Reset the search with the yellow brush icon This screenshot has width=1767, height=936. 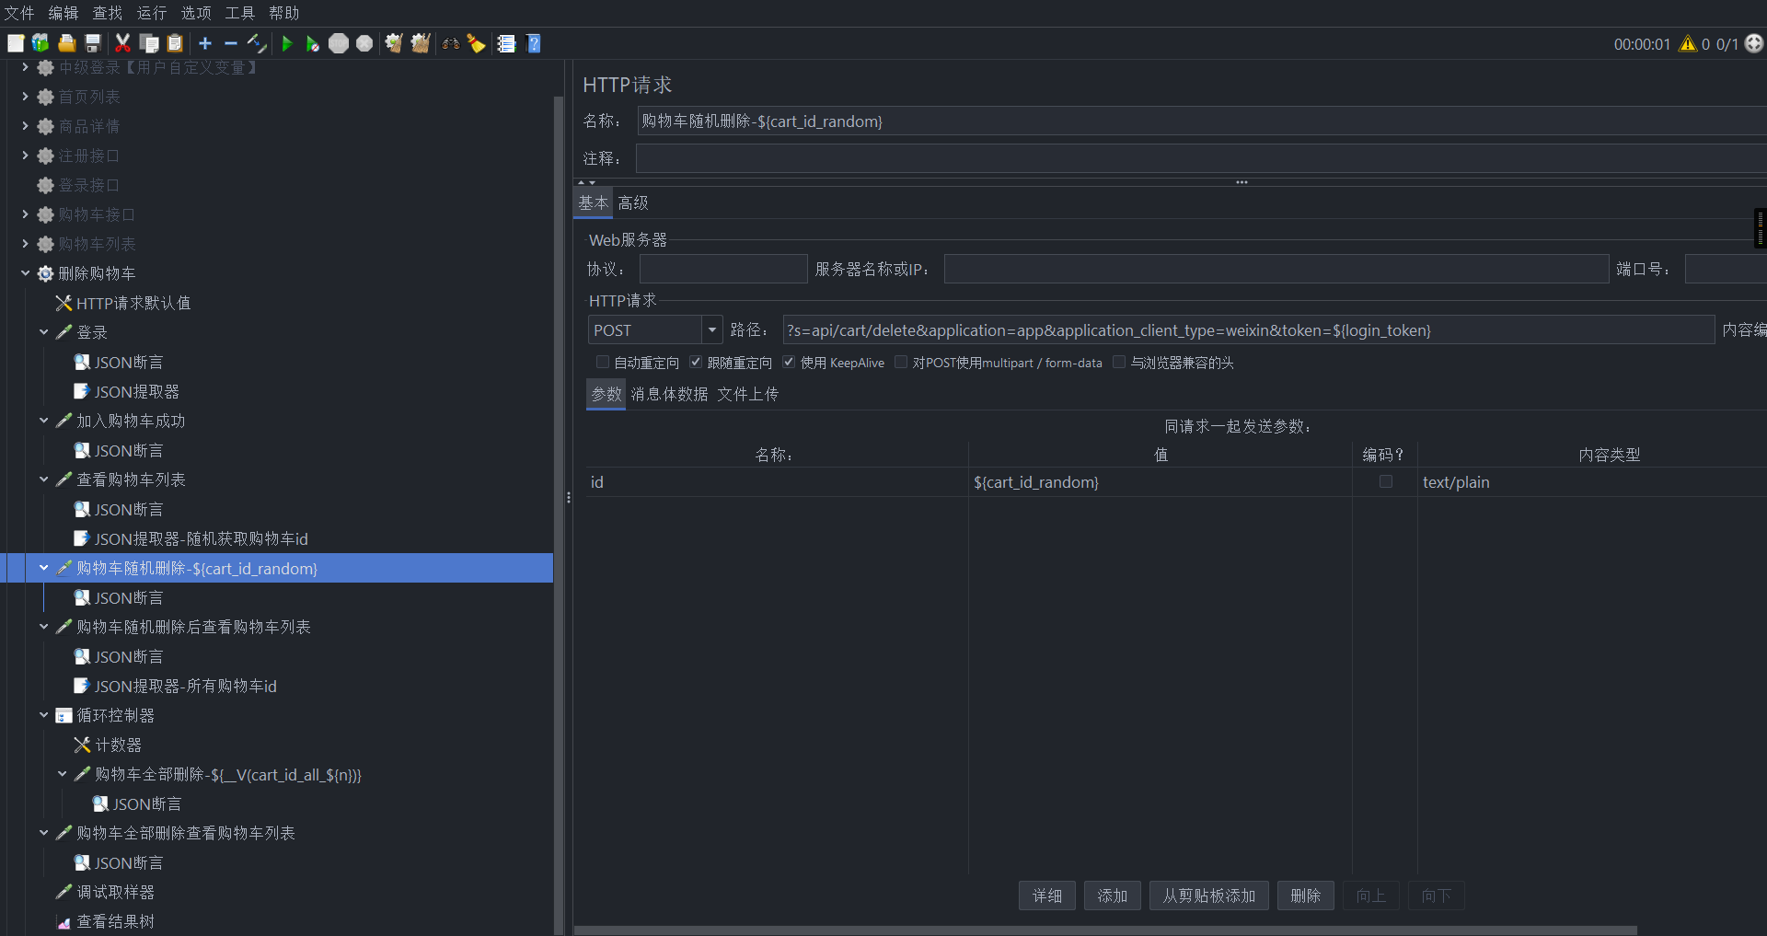(x=477, y=43)
